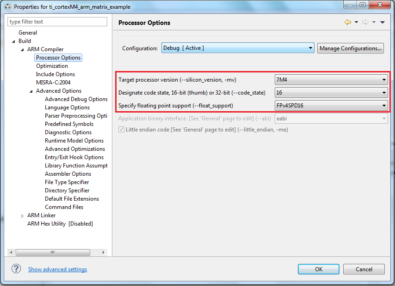Collapse the Advanced Options tree node
395x286 pixels.
point(31,91)
